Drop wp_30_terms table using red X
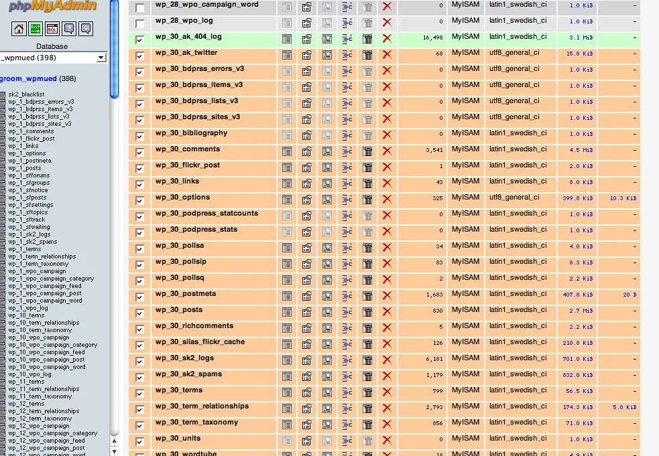The image size is (659, 456). 387,392
